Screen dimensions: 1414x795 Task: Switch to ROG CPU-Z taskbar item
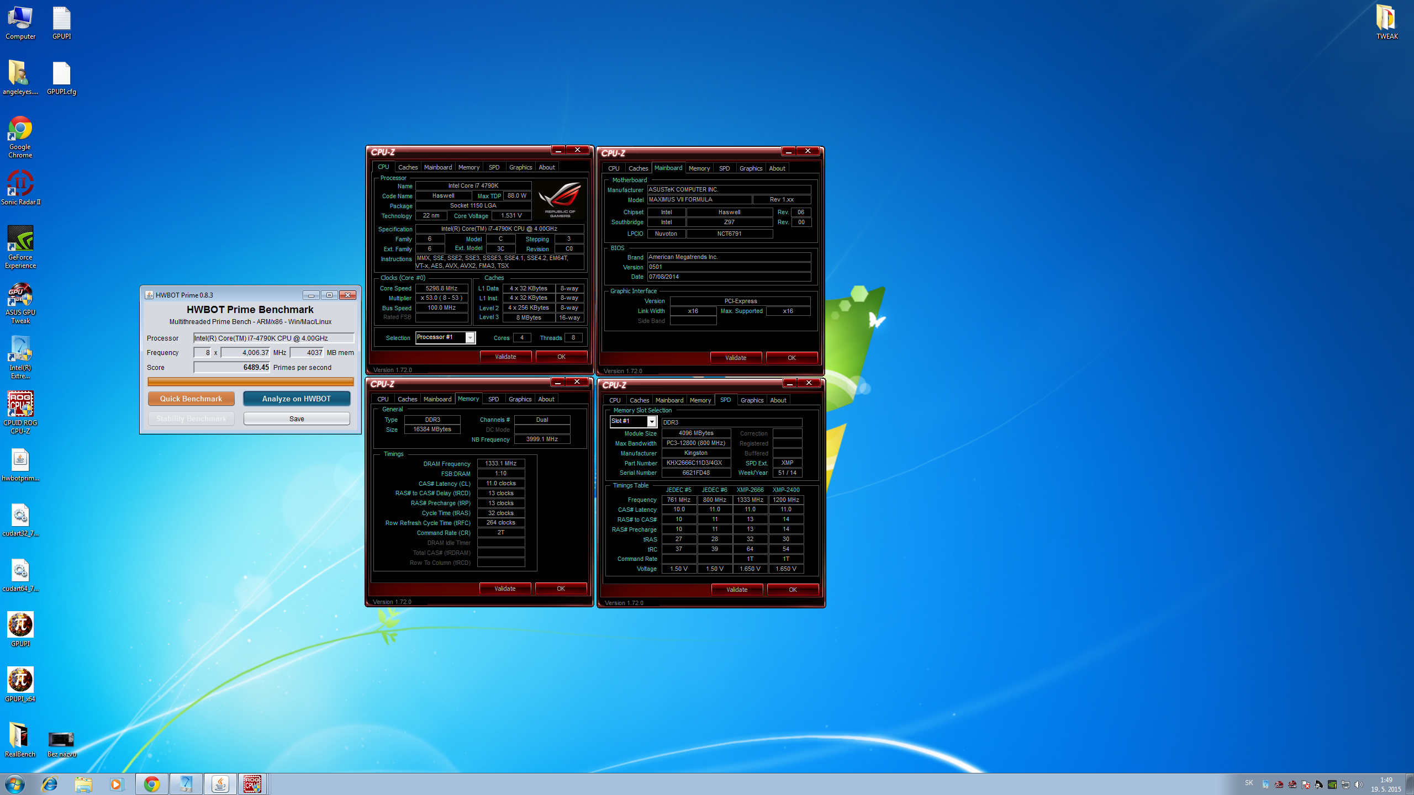[253, 784]
